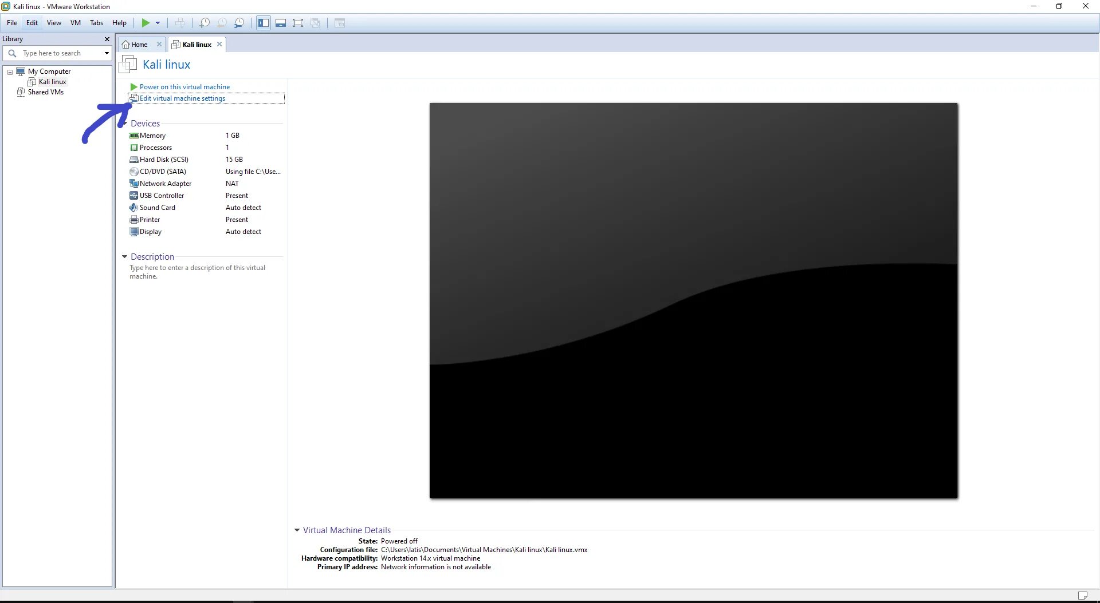
Task: Click the status bar message icon
Action: point(1082,596)
